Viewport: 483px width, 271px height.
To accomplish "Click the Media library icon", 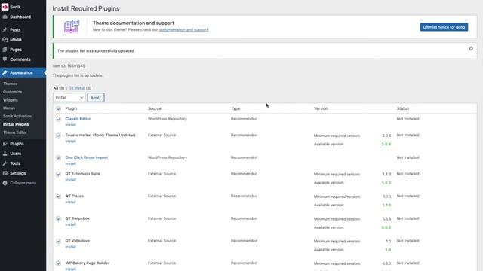I will coord(5,40).
